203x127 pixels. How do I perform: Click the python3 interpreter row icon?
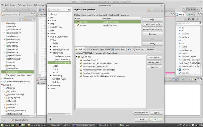click(78, 22)
